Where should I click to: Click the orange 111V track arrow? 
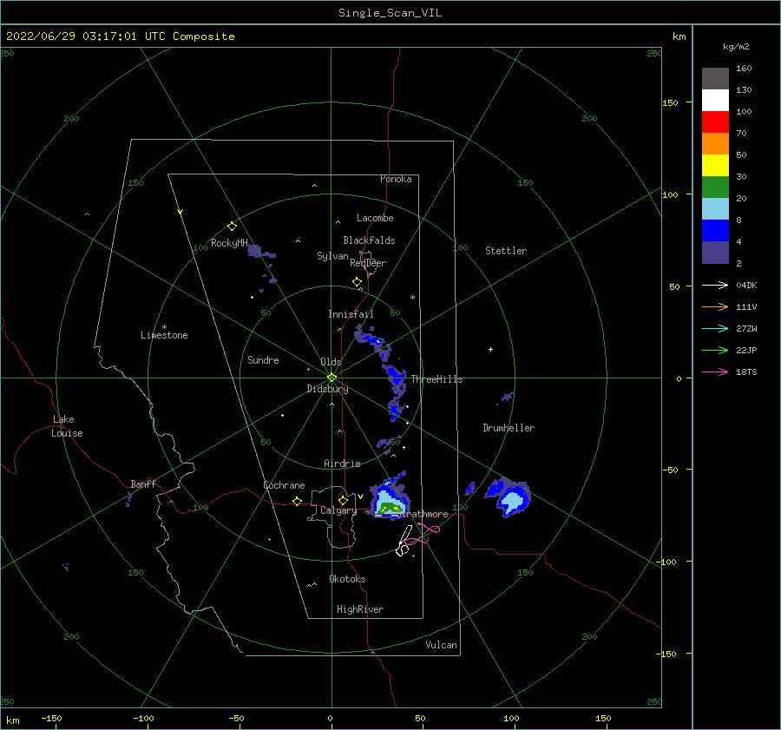point(715,307)
